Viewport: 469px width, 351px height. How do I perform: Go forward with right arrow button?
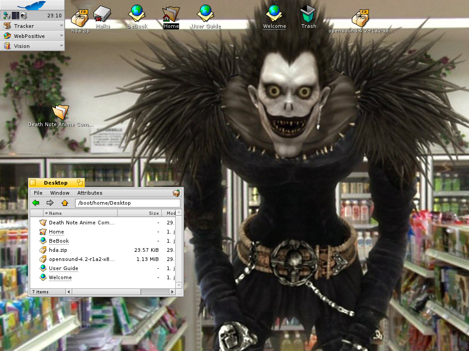(50, 203)
